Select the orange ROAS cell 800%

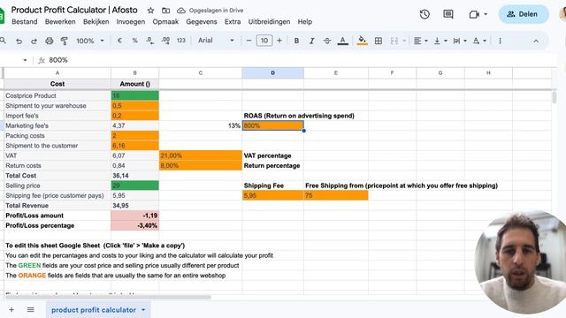click(x=273, y=125)
